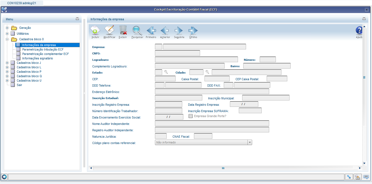Click the bottom status bar text field

point(176,177)
